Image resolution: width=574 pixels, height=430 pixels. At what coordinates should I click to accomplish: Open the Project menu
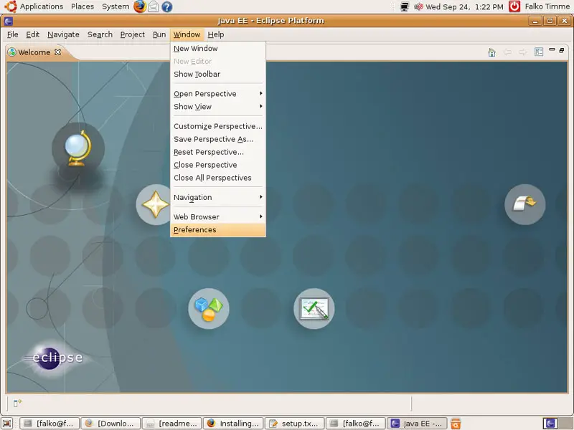[133, 34]
